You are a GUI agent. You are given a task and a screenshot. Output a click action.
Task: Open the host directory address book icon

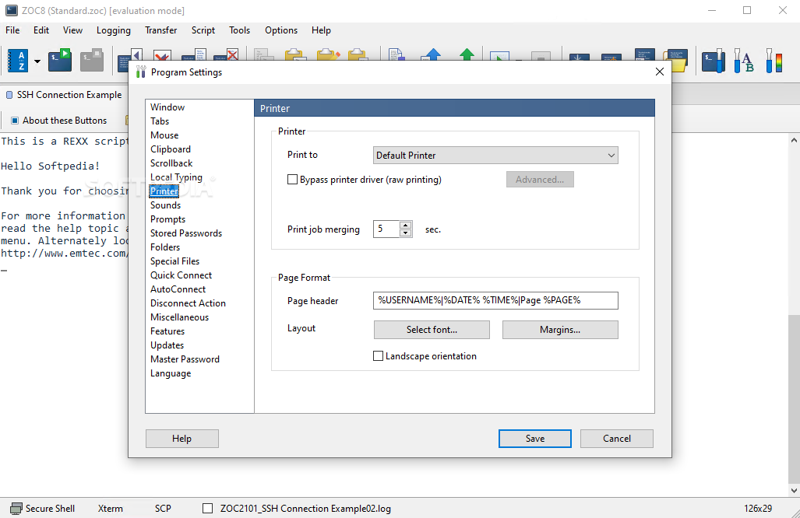18,61
